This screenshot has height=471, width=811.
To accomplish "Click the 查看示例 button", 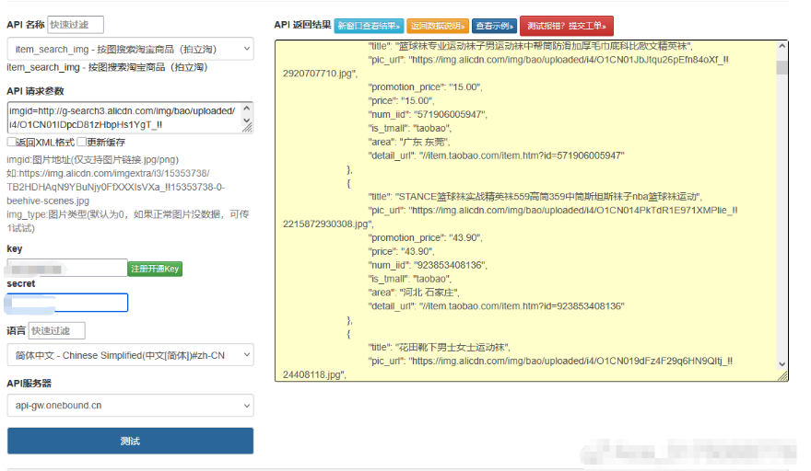I will click(494, 26).
